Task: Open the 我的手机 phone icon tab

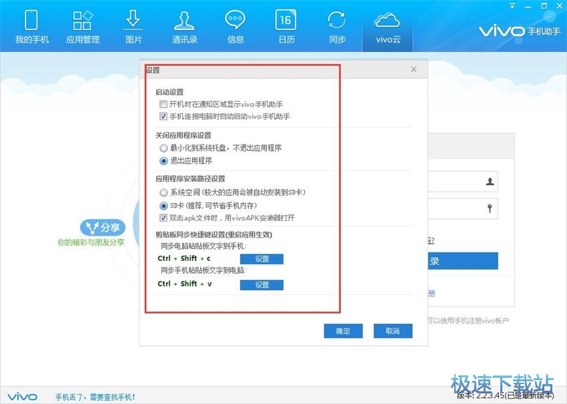Action: coord(31,27)
